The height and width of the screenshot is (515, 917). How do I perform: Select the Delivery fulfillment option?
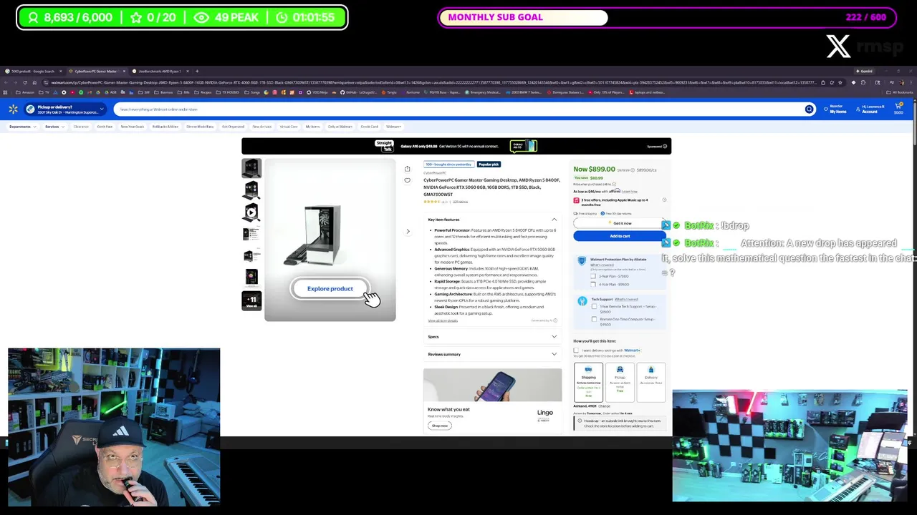[x=651, y=383]
